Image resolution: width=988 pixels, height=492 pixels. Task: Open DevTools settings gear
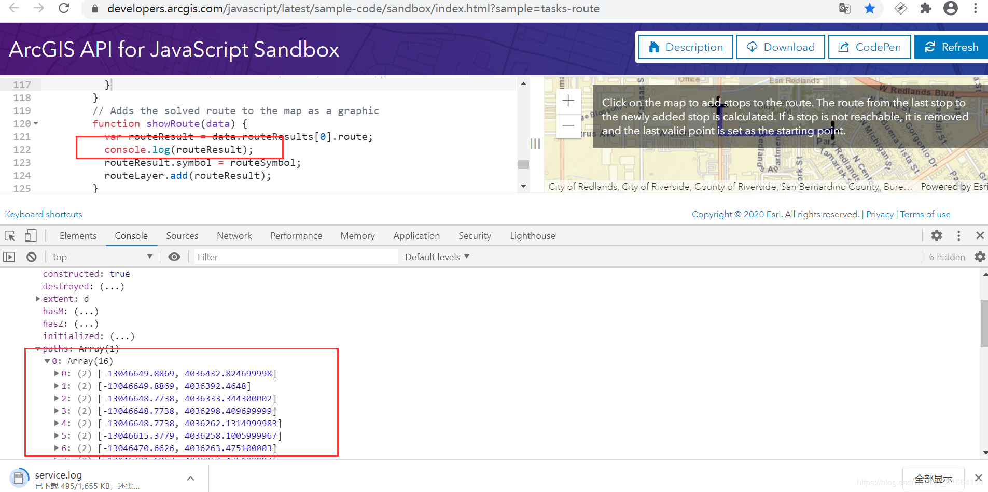tap(937, 236)
